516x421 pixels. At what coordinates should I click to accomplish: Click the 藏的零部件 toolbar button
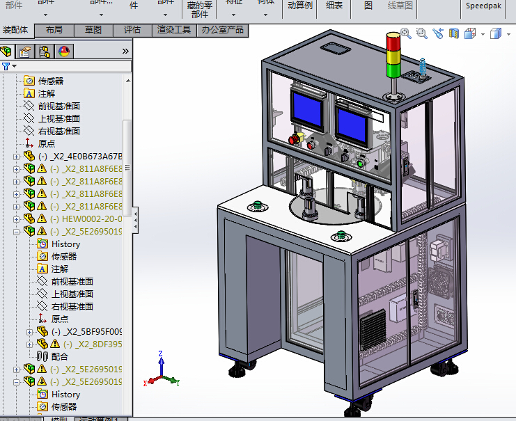click(x=199, y=9)
